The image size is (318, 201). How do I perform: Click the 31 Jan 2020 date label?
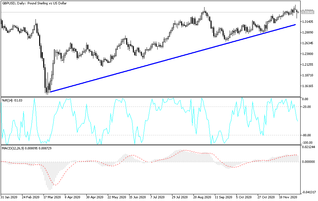[x=9, y=197]
